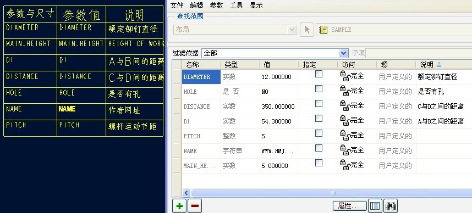Click the lock access icon for DIAMETER
The height and width of the screenshot is (213, 472).
point(345,76)
